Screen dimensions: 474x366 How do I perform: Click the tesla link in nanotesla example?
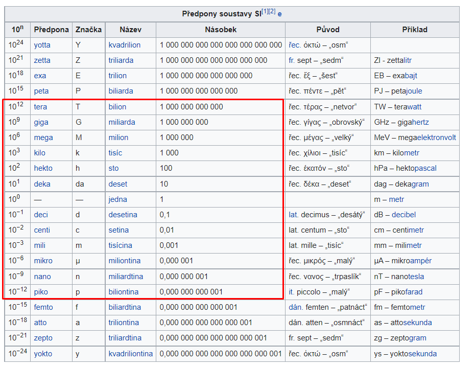coord(414,277)
